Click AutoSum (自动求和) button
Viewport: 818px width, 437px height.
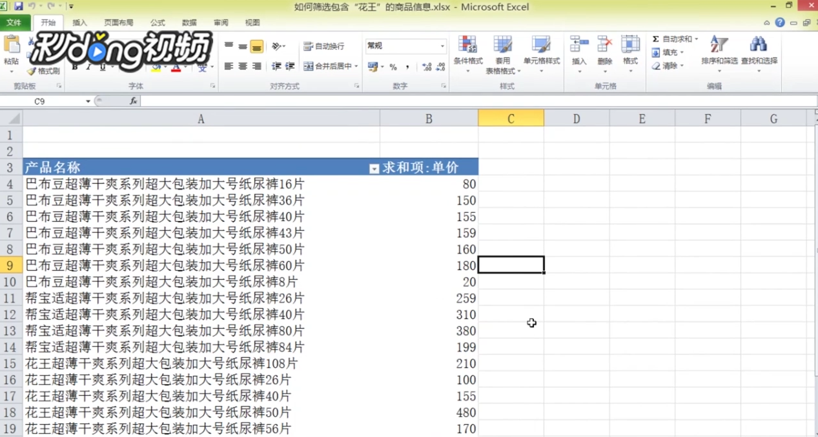click(x=671, y=39)
